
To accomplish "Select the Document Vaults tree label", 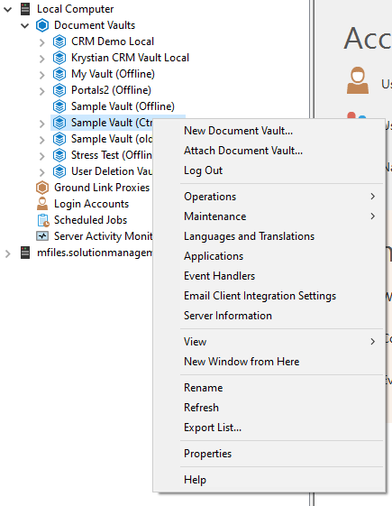I will 95,25.
